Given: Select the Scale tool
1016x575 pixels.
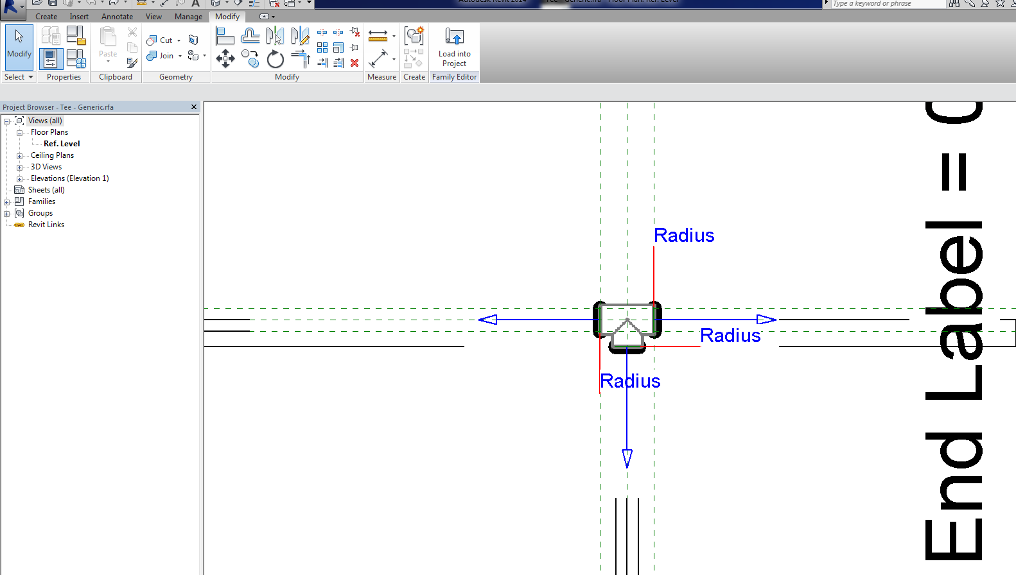Looking at the screenshot, I should click(x=338, y=47).
